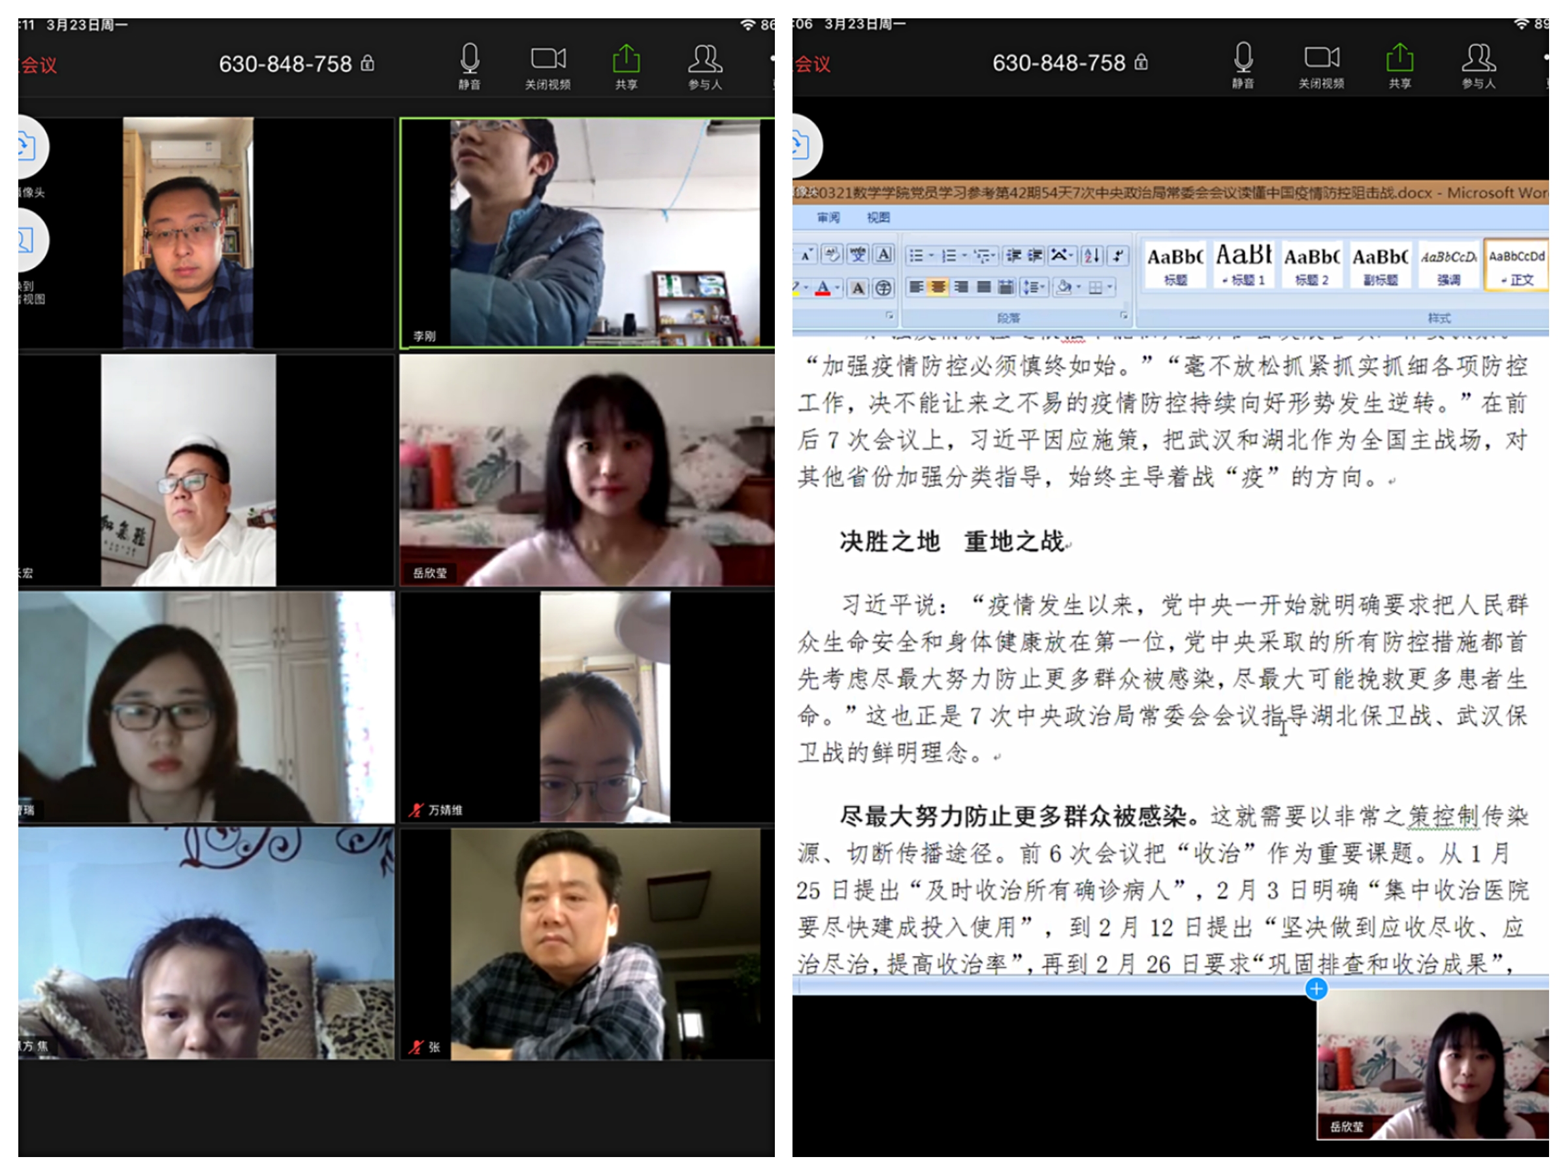Click the justify alignment icon in Word ribbon
Screen dimensions: 1568x1176
[984, 287]
